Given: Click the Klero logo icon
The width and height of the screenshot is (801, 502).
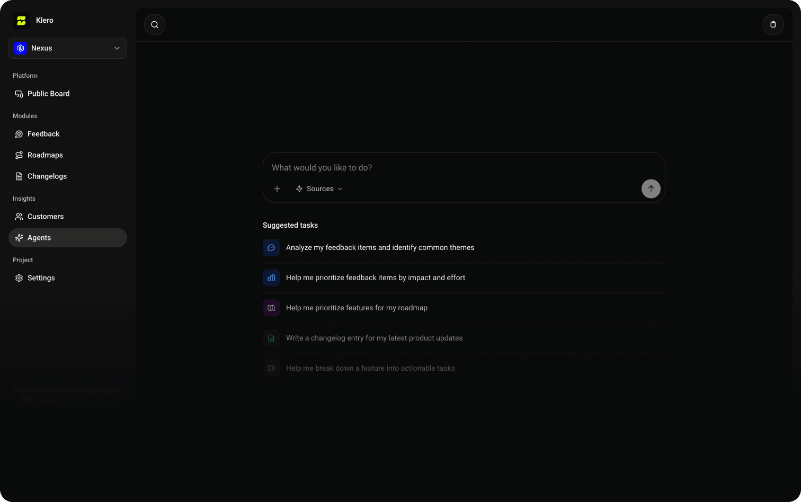Looking at the screenshot, I should tap(21, 20).
